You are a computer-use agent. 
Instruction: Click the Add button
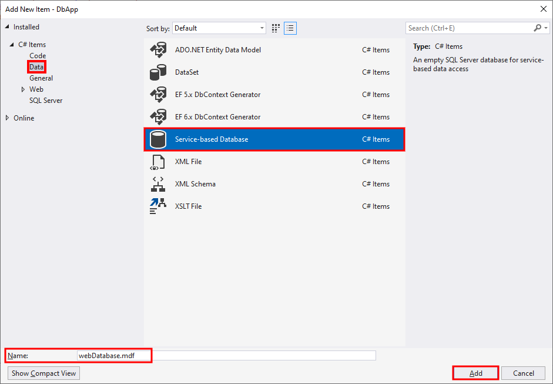coord(476,373)
